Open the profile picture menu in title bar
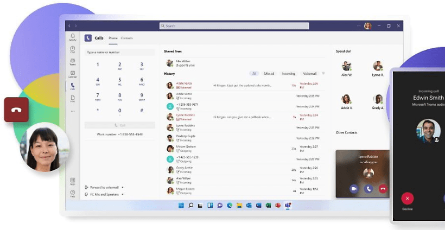This screenshot has height=230, width=445. pos(368,26)
